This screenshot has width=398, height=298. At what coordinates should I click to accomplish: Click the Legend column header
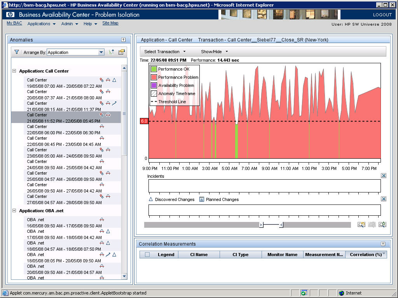coord(166,255)
